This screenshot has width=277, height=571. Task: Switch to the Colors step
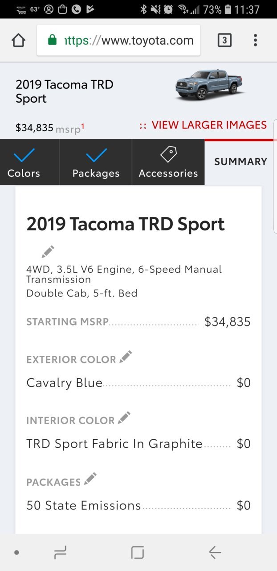click(x=24, y=162)
